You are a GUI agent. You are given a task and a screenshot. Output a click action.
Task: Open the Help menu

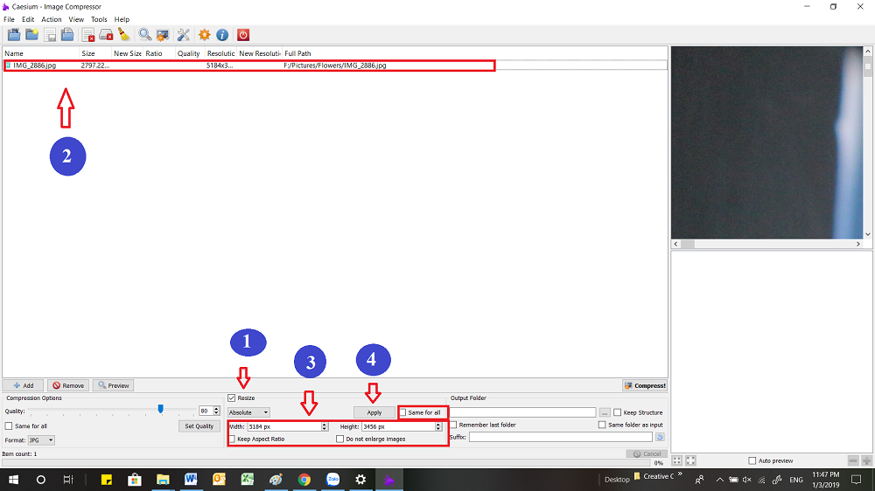[x=122, y=19]
